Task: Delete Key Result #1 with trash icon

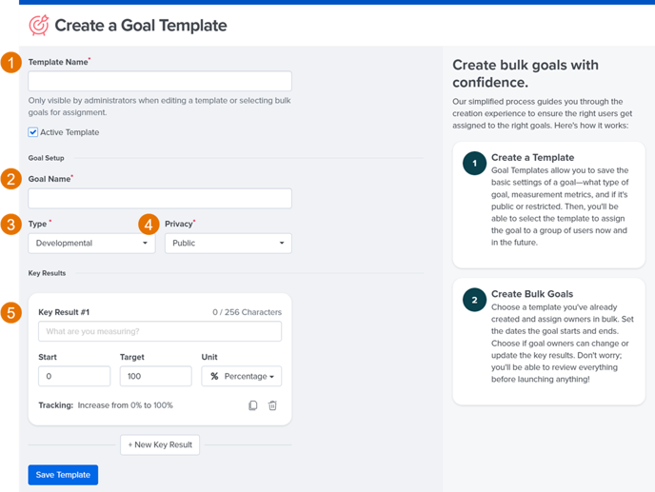Action: (272, 405)
